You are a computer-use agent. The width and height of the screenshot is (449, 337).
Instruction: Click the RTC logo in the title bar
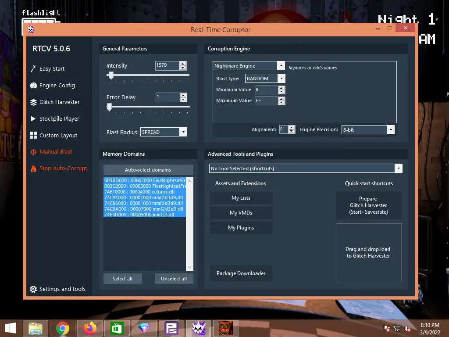[31, 29]
